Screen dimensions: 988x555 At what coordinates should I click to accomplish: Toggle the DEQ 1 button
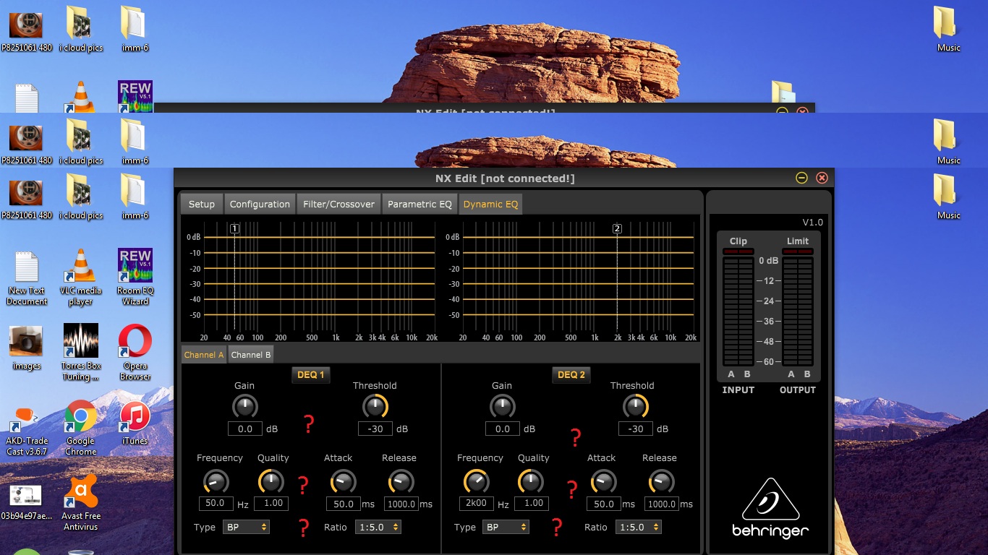click(311, 374)
